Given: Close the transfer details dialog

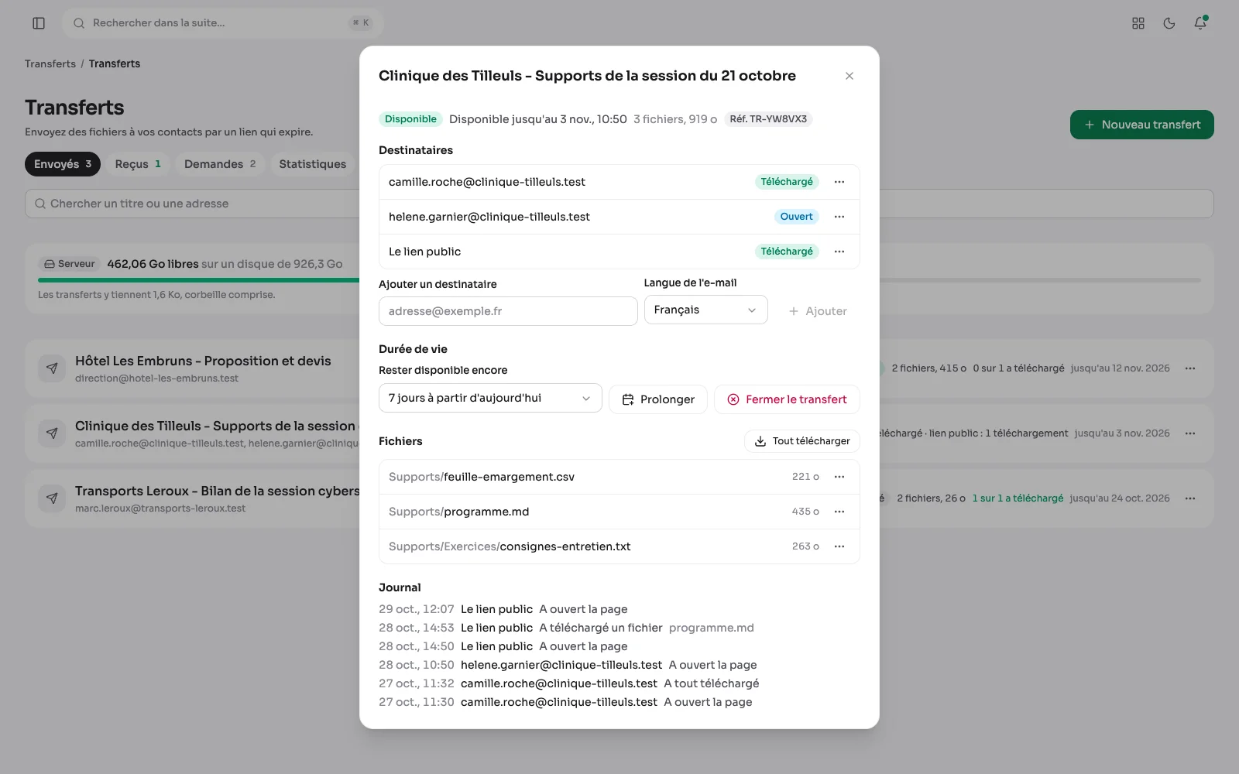Looking at the screenshot, I should click(849, 76).
